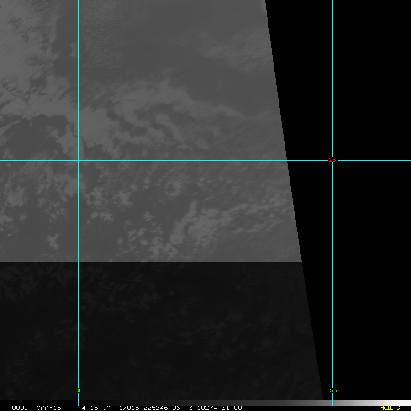Click the intersection of 60 and 25 gridlines
411x411 pixels.
[x=78, y=160]
